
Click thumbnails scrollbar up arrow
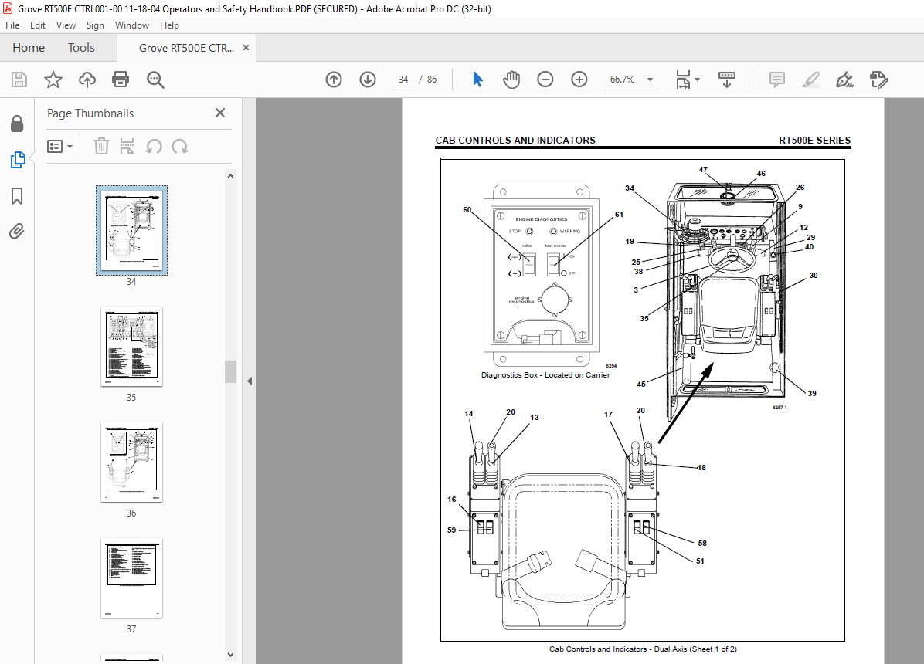230,176
